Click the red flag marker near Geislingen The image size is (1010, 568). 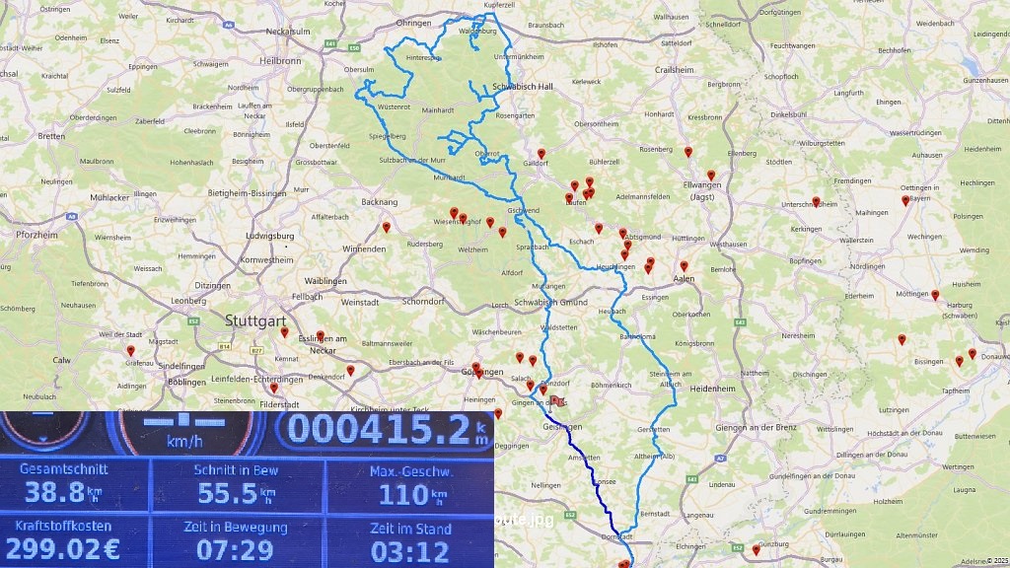[555, 401]
